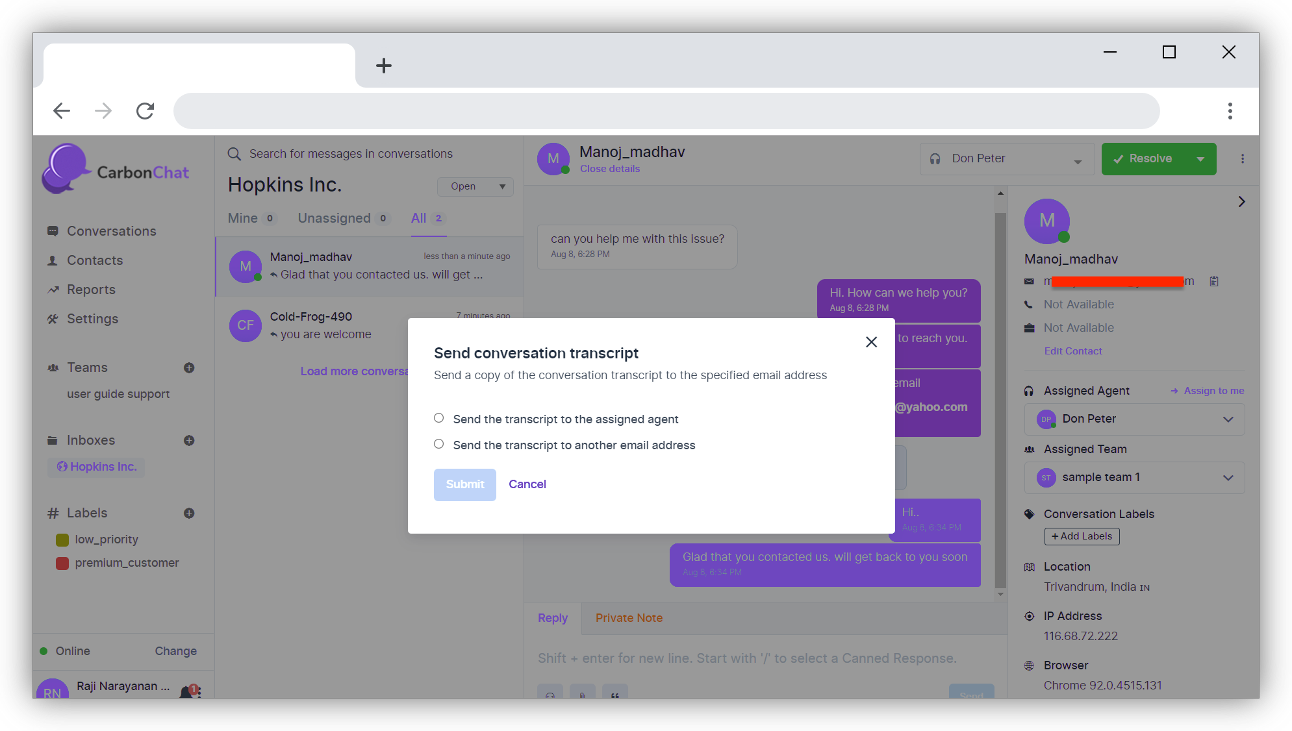Add a new inbox with plus icon
Viewport: 1292px width, 731px height.
click(x=189, y=440)
